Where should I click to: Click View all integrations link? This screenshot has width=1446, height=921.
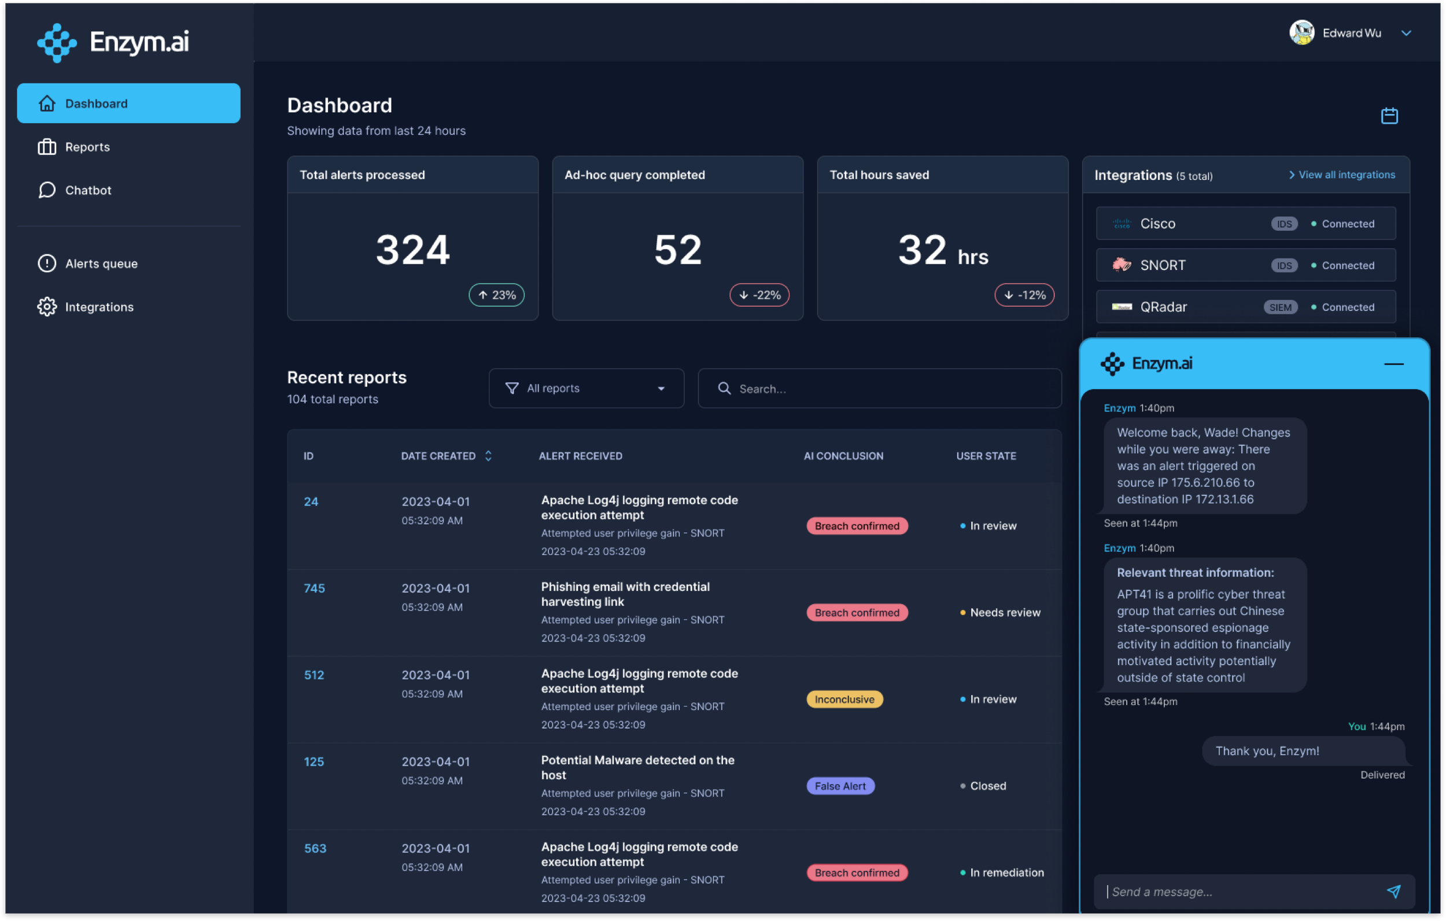[x=1341, y=175]
